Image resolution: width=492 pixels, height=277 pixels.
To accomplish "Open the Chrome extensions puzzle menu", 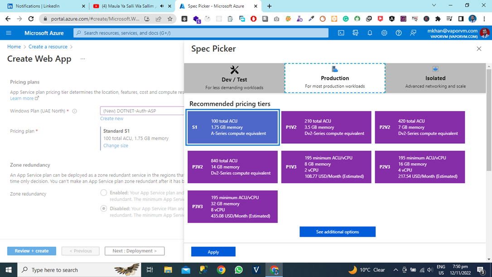I will (438, 19).
